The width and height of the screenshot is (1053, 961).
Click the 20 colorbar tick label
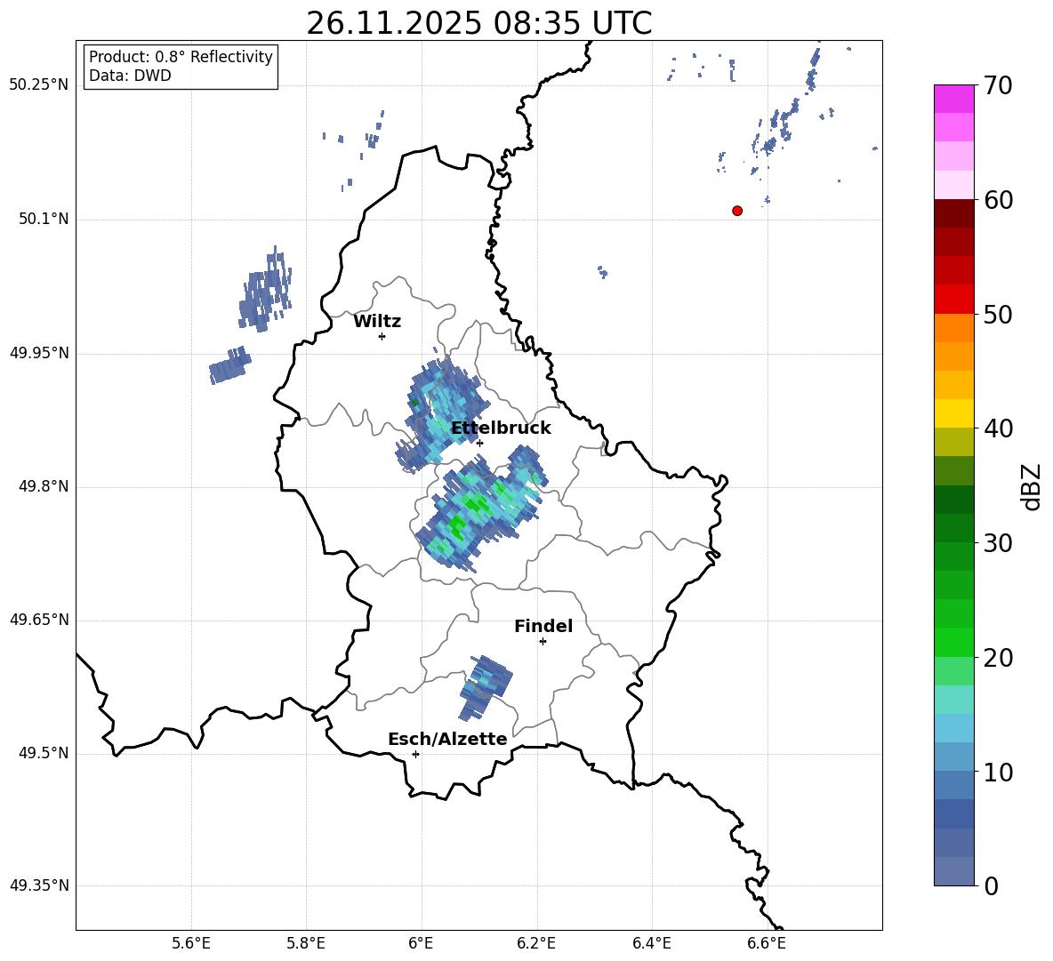pos(999,658)
